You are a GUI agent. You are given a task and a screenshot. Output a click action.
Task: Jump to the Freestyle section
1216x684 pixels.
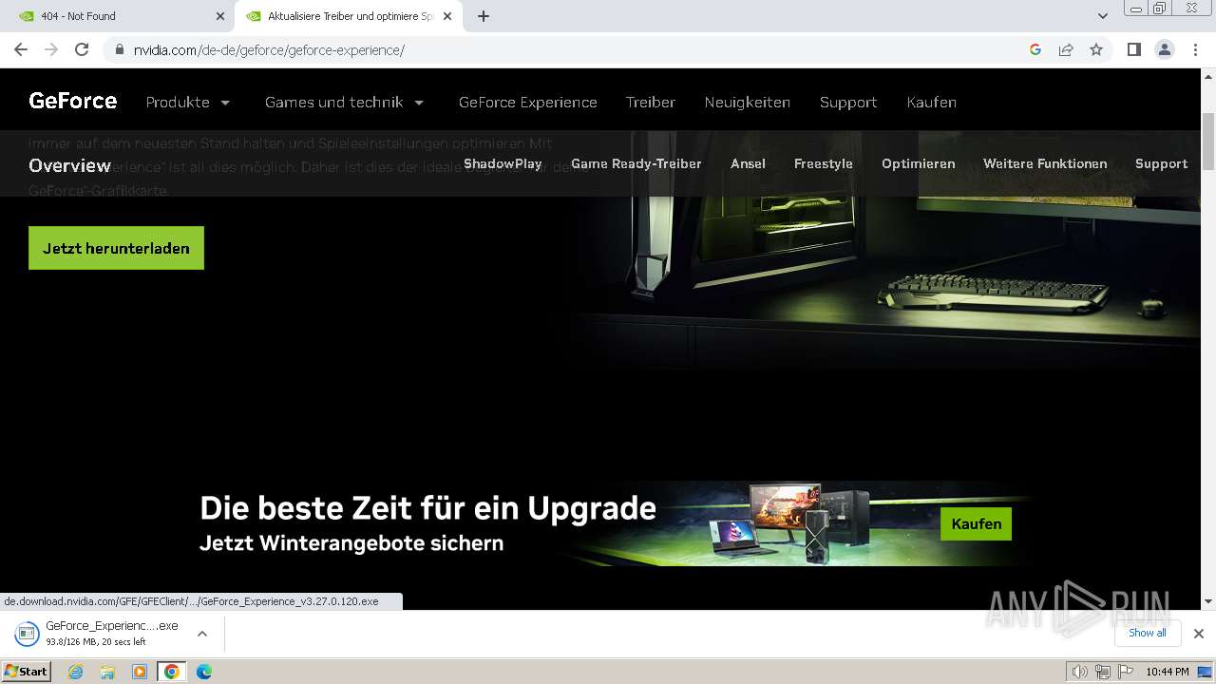point(824,163)
